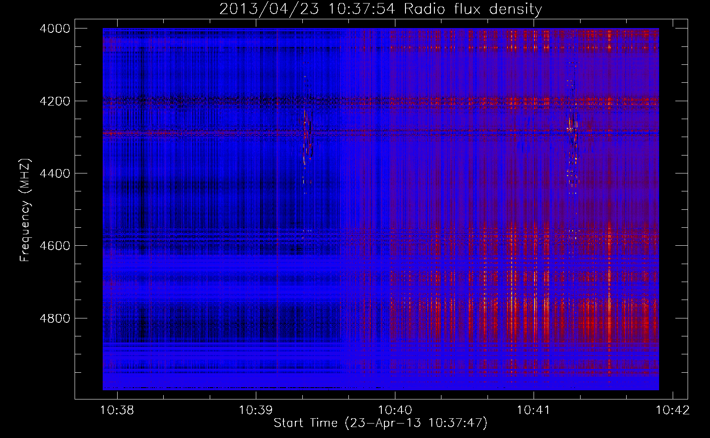Click the 4200 frequency axis label
Viewport: 710px width, 438px height.
click(55, 101)
